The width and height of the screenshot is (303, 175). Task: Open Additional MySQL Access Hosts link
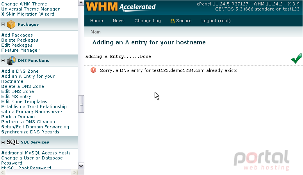point(36,153)
